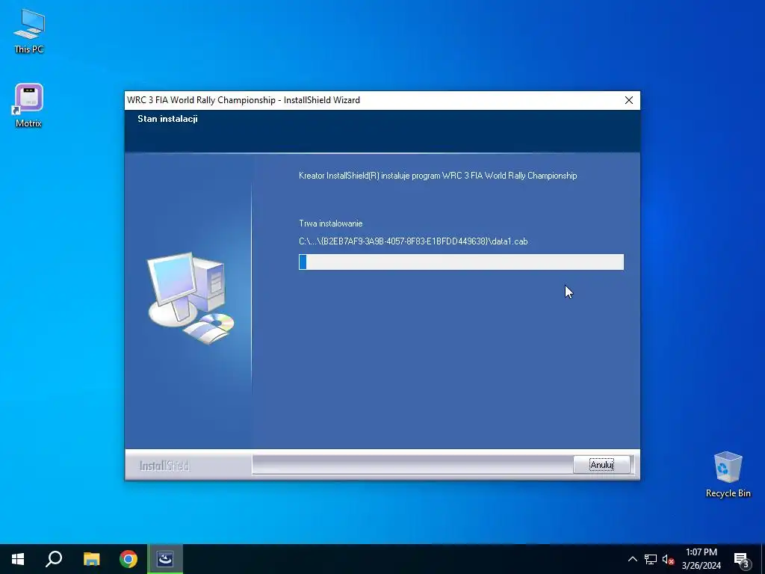Click the 'Kreator InstallShield(R) instaluje program' text
Screen dimensions: 765x574
(x=438, y=176)
